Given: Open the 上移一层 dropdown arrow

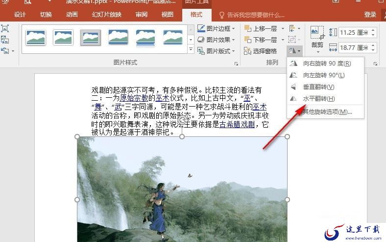Looking at the screenshot, I should 283,28.
